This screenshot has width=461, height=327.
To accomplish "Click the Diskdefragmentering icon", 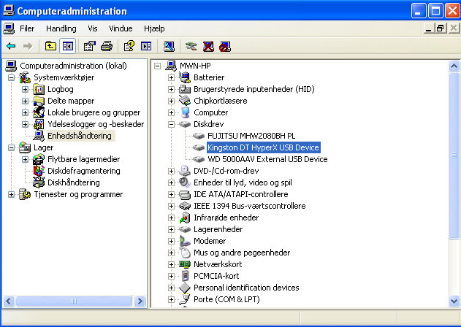I will [x=39, y=171].
